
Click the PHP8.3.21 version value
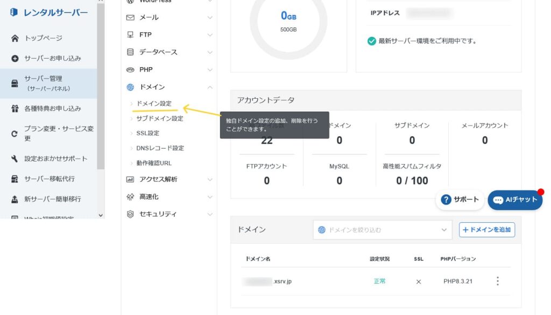458,281
